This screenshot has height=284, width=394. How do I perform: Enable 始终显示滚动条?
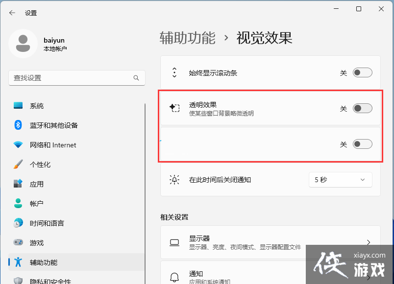(x=363, y=72)
